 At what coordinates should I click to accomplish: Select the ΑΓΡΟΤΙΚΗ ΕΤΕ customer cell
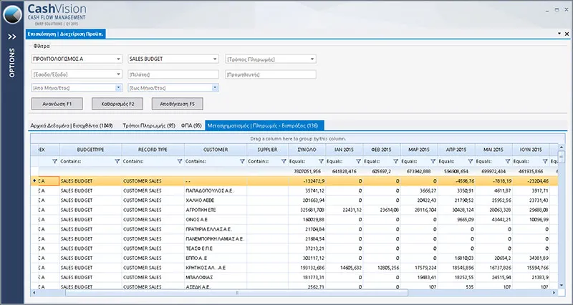[216, 210]
